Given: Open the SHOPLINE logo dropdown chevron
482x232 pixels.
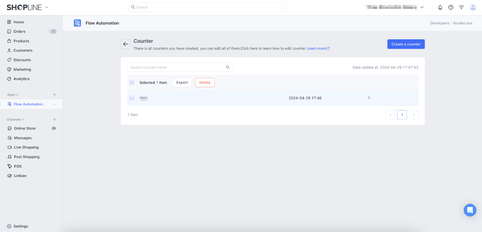Looking at the screenshot, I should [x=47, y=7].
